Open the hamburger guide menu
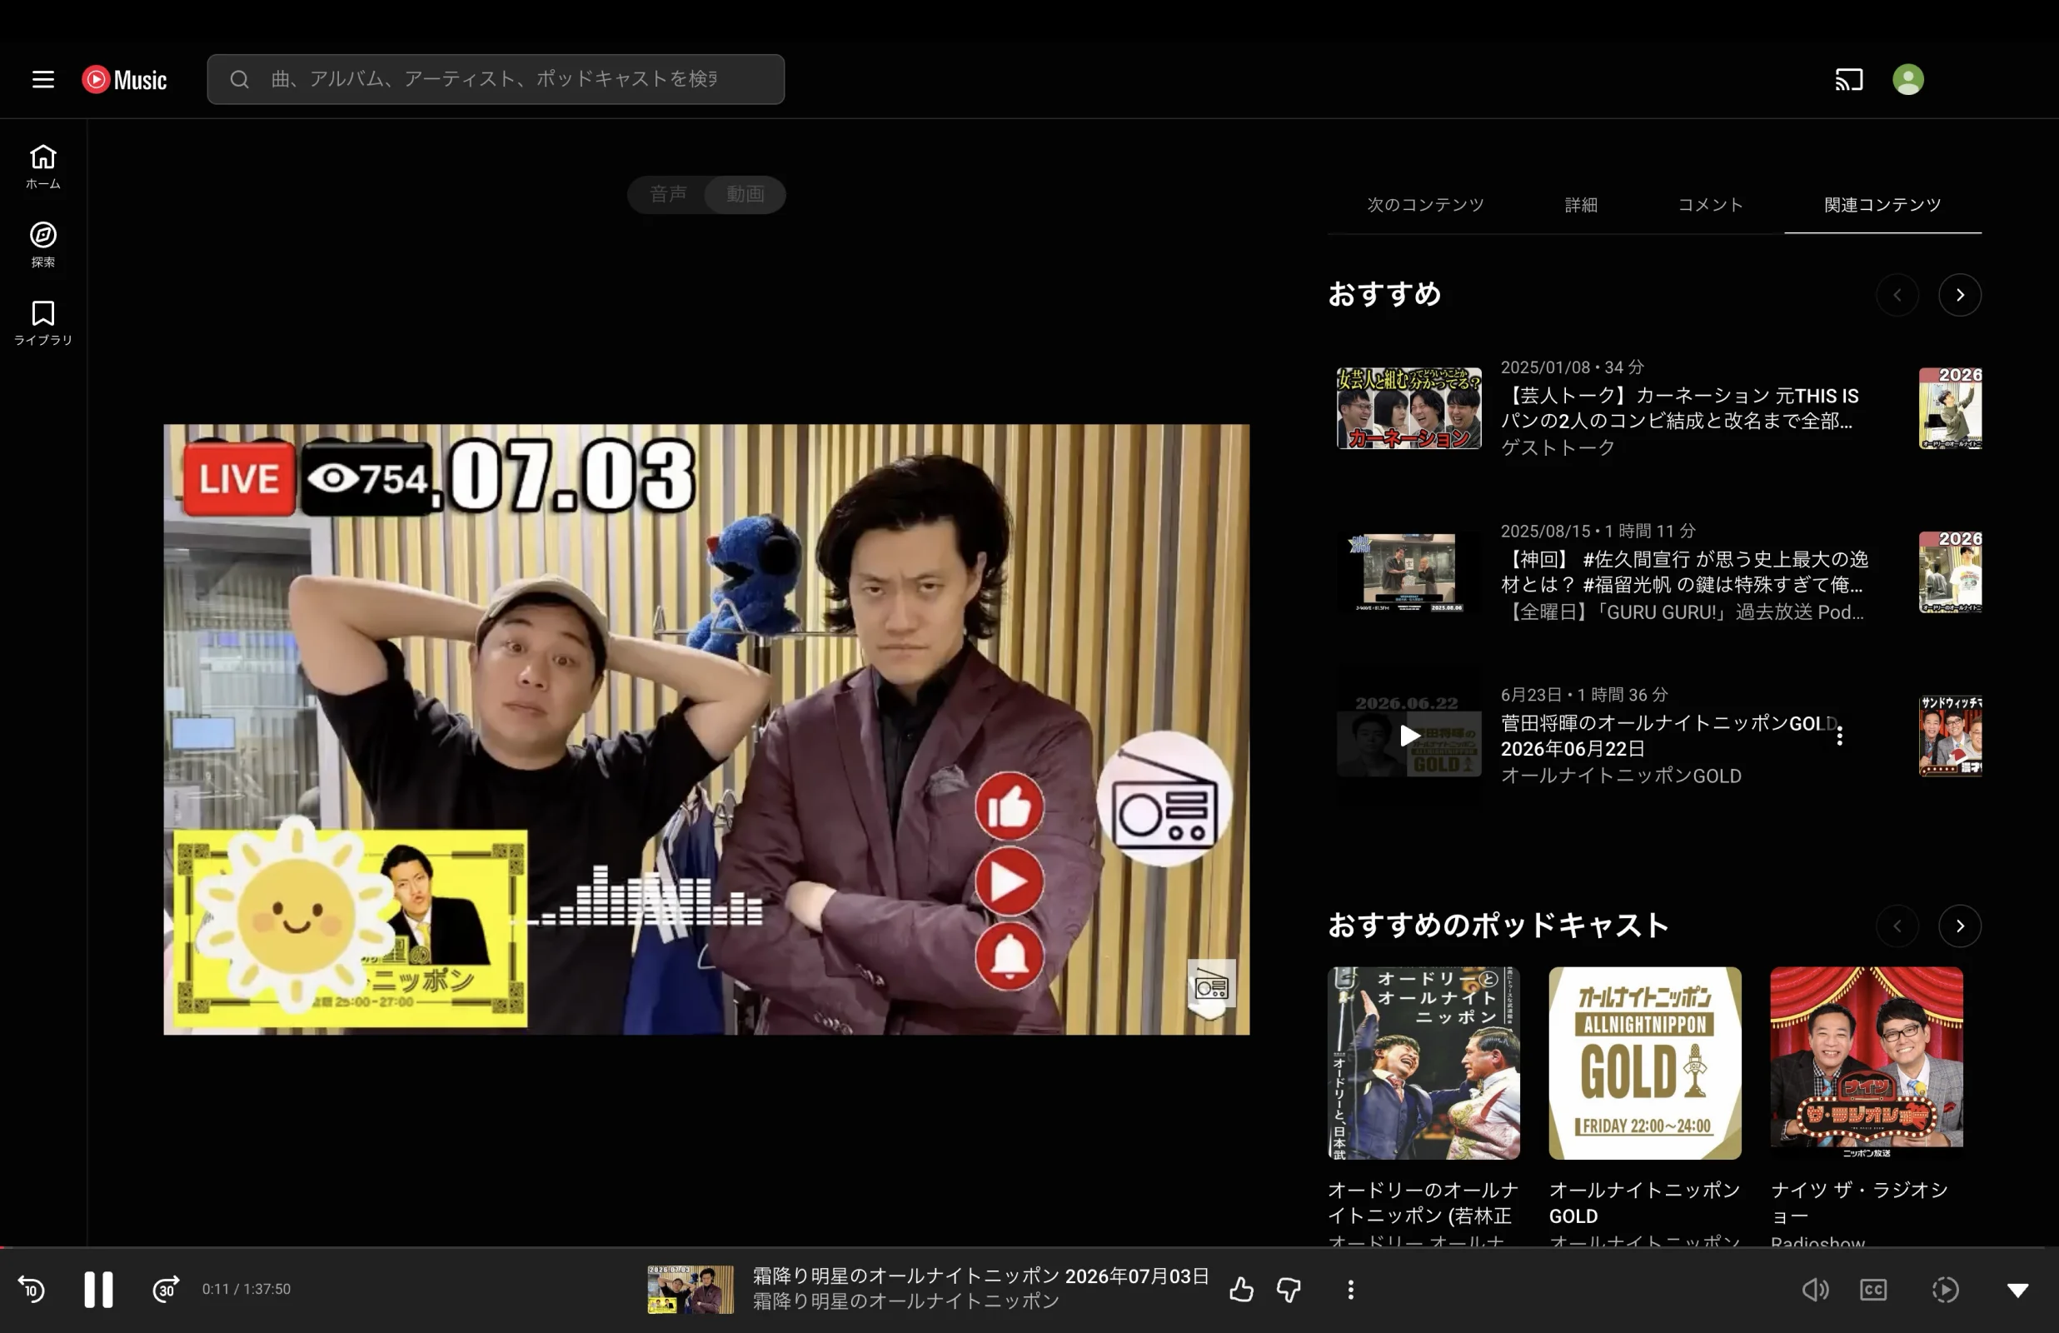 (x=43, y=80)
